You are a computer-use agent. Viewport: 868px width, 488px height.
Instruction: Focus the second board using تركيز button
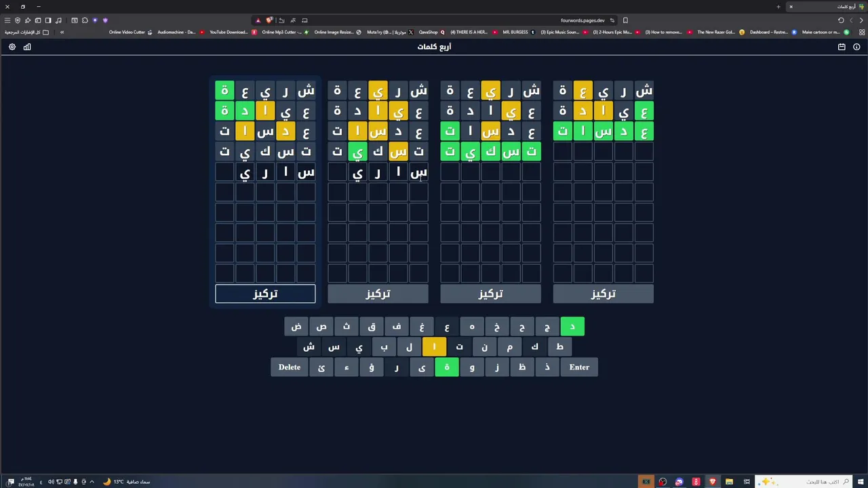378,293
